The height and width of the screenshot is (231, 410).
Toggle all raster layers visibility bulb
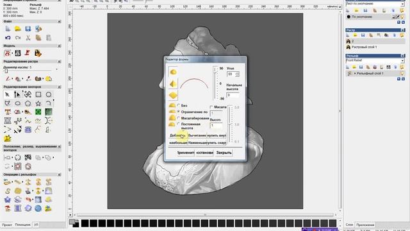[402, 35]
